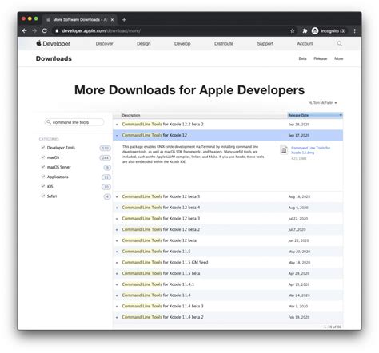The image size is (379, 353).
Task: Go back with browser back arrow
Action: 25,31
